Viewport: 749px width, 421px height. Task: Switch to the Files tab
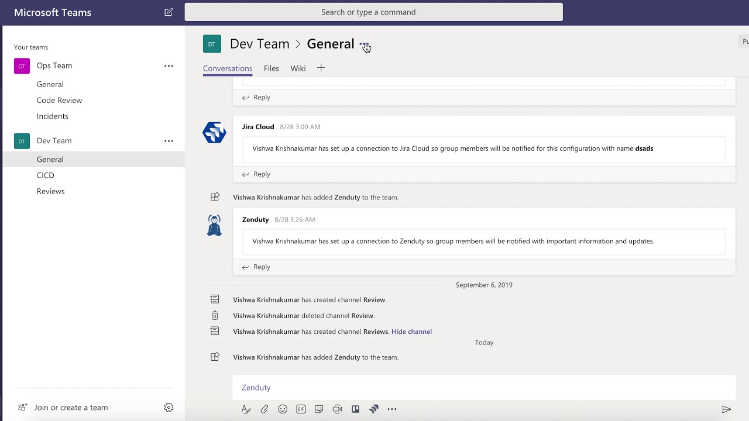point(272,68)
